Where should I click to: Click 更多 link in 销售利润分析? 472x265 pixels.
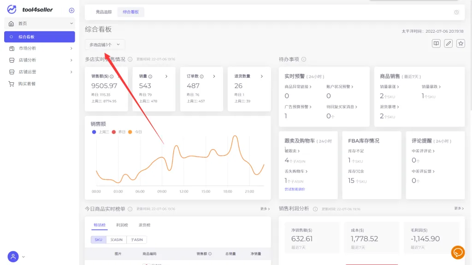[459, 208]
